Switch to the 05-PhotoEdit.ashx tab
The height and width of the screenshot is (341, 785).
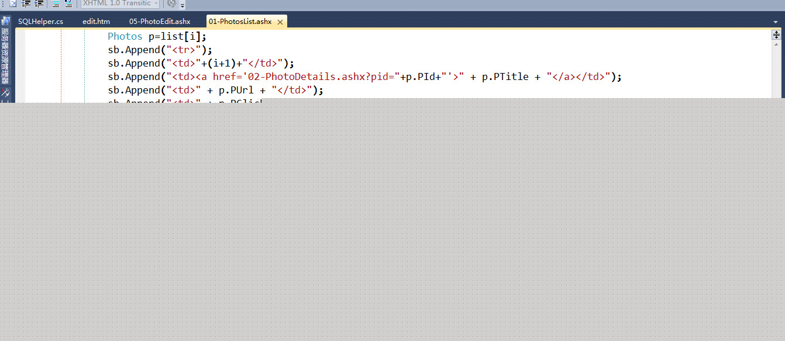click(x=159, y=21)
